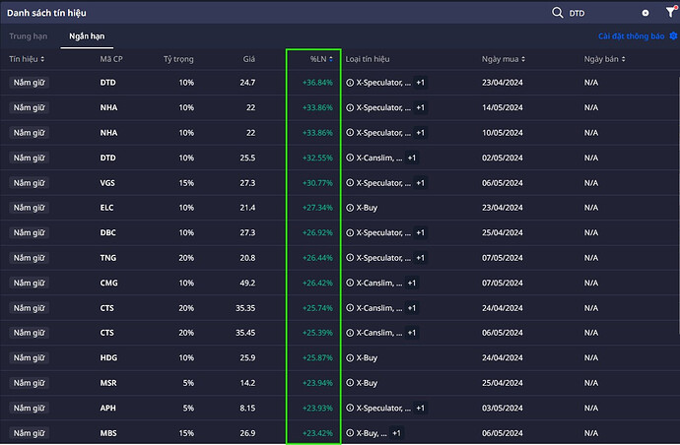Click info icon in VGS row
Viewport: 680px width, 445px height.
tap(350, 183)
